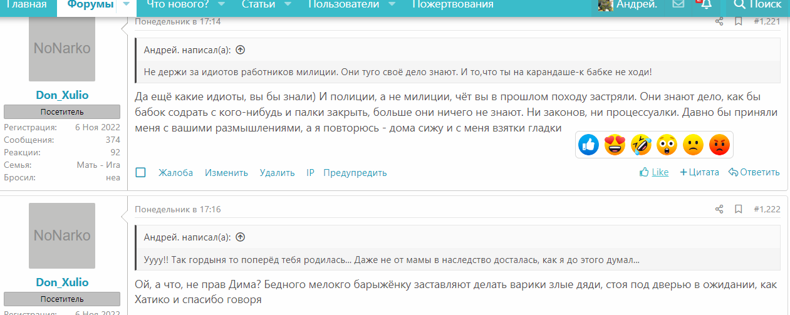Viewport: 790px width, 315px height.
Task: Choose the heart-eyes Love reaction emoji
Action: pyautogui.click(x=615, y=145)
